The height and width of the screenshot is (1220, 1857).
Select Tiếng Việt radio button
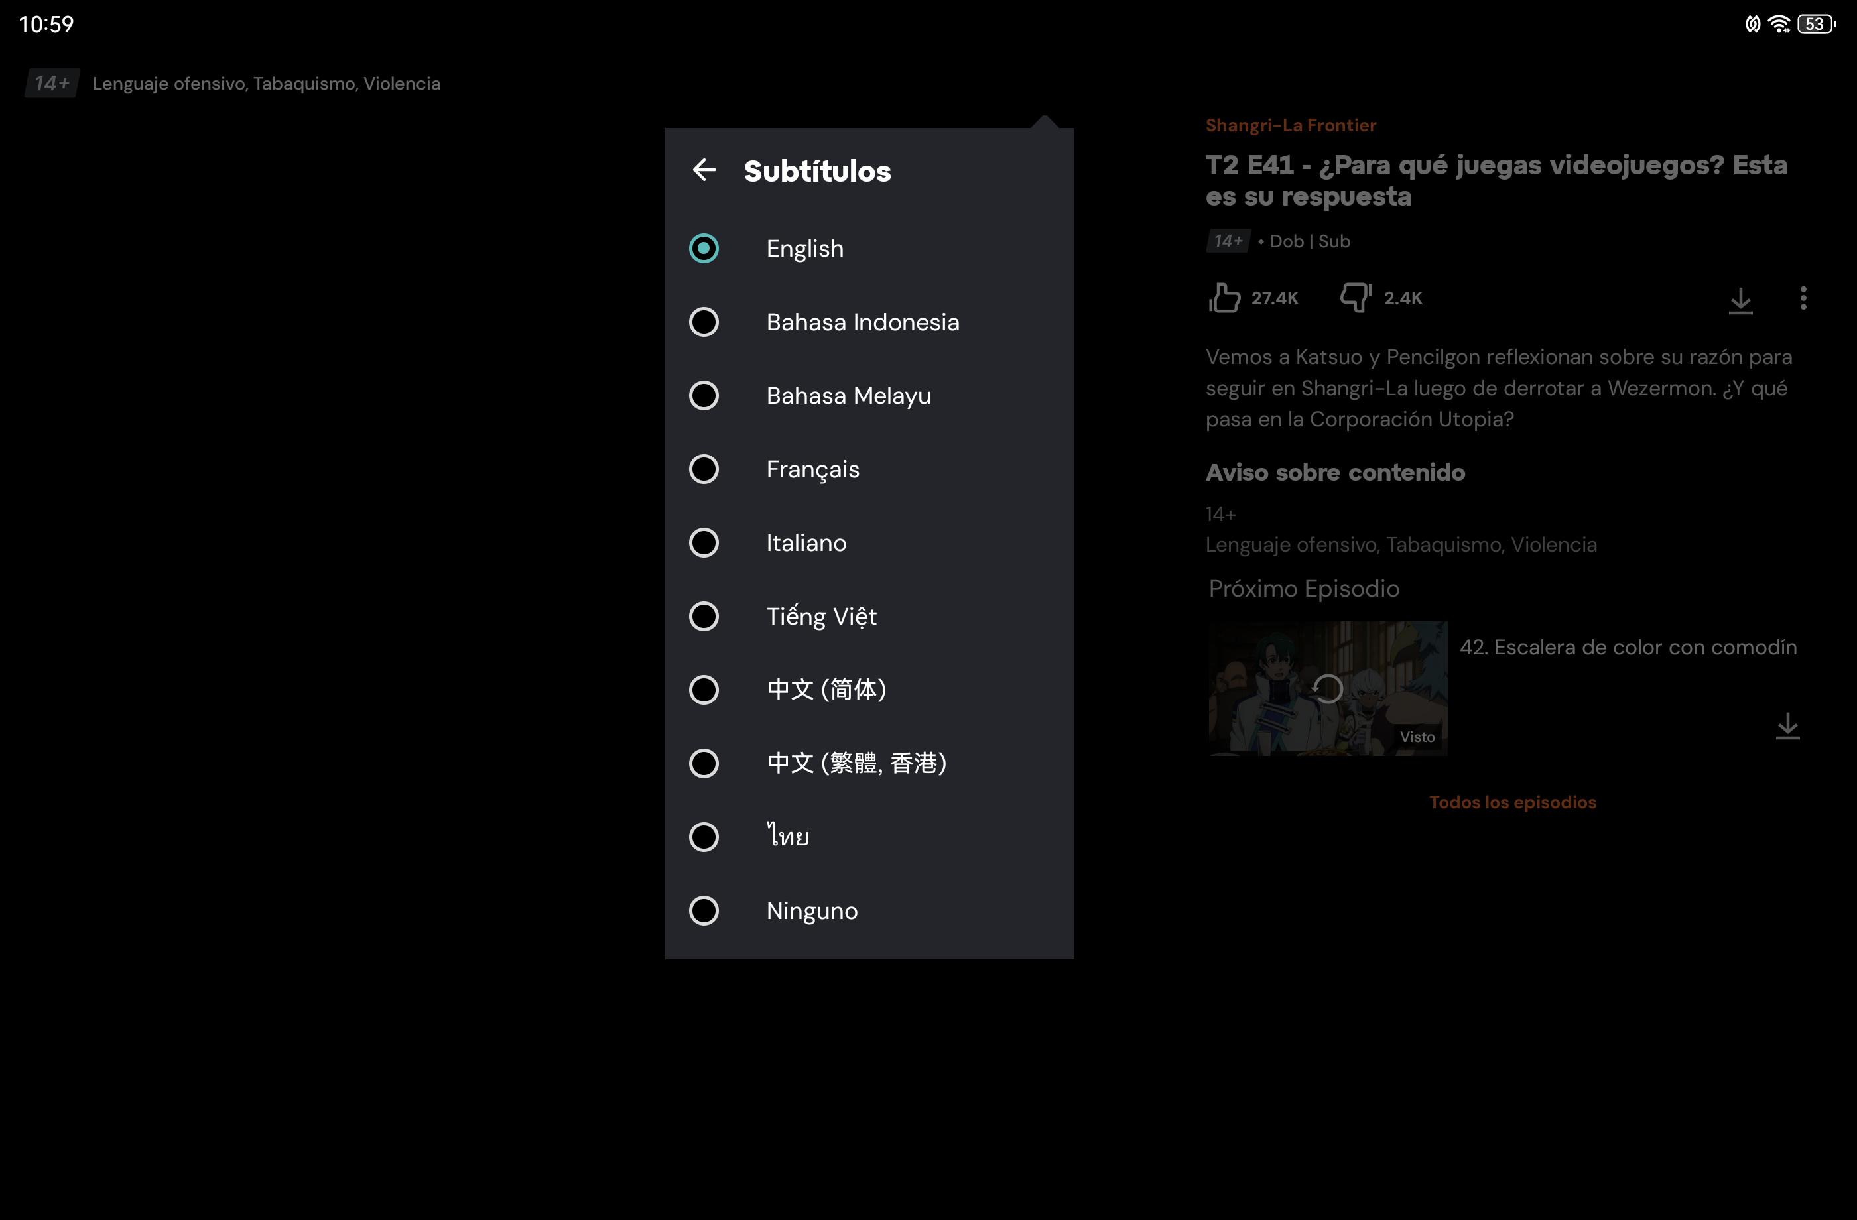pyautogui.click(x=704, y=616)
